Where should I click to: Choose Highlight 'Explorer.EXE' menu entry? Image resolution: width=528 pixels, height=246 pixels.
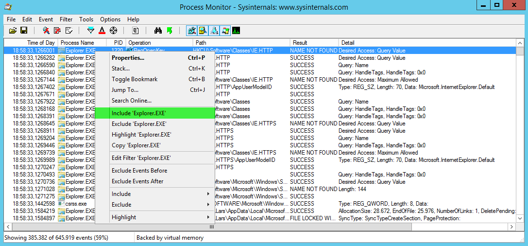pyautogui.click(x=155, y=135)
